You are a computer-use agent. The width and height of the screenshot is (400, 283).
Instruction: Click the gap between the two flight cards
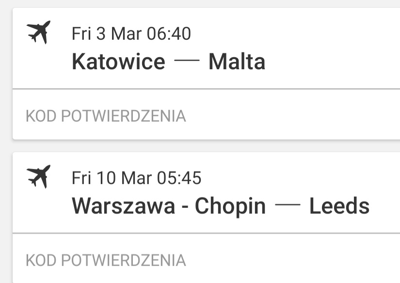click(x=207, y=146)
